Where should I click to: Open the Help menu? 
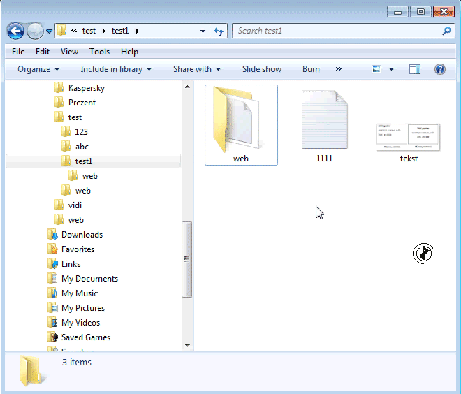(x=129, y=52)
